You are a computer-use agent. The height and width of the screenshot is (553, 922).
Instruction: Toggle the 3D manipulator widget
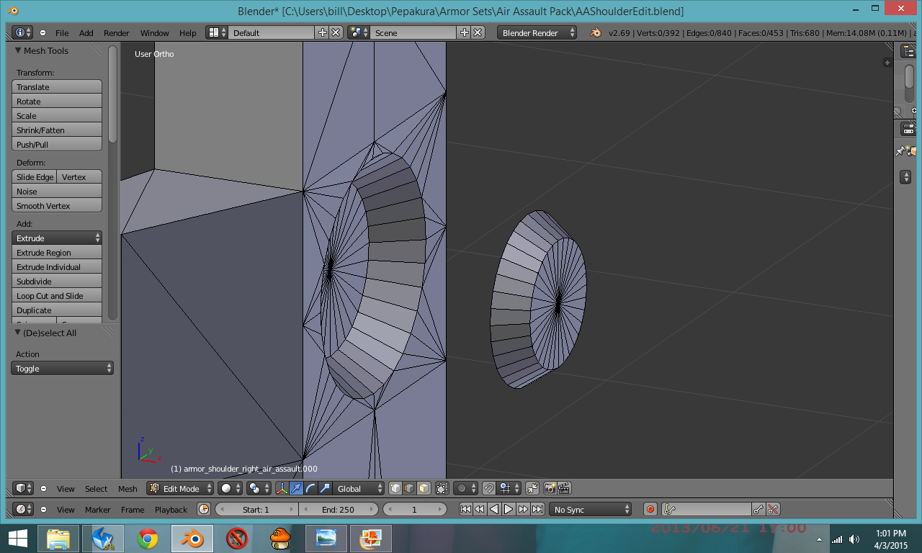tap(282, 488)
